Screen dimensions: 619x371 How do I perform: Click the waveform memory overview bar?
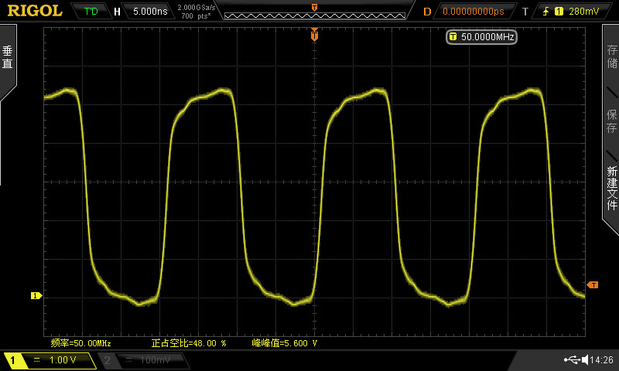pos(315,15)
